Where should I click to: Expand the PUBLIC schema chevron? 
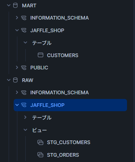17,67
